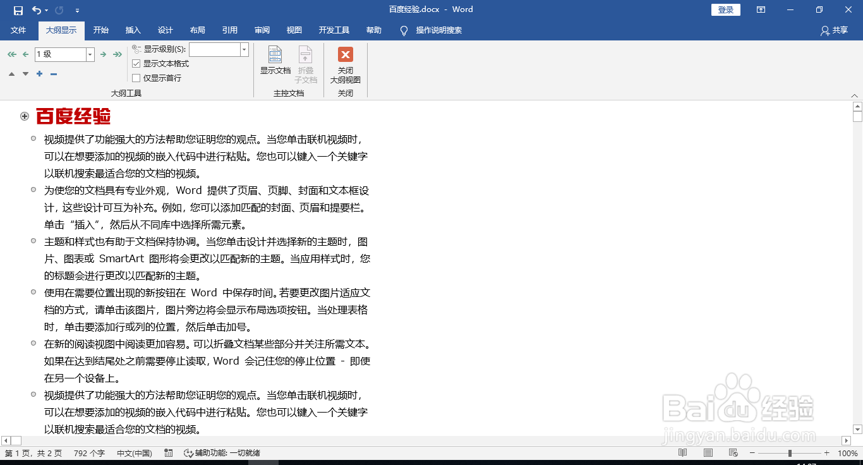Click the 显示文档 button
This screenshot has width=863, height=465.
(275, 61)
